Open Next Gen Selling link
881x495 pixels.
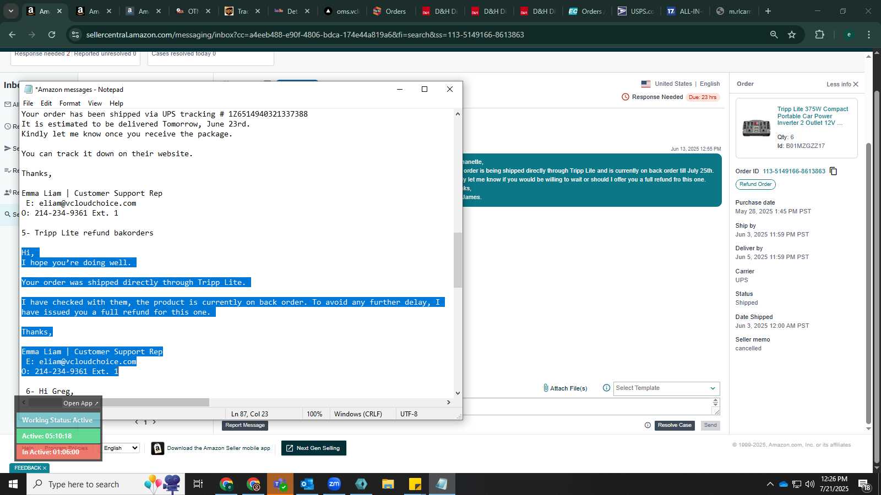pyautogui.click(x=313, y=448)
